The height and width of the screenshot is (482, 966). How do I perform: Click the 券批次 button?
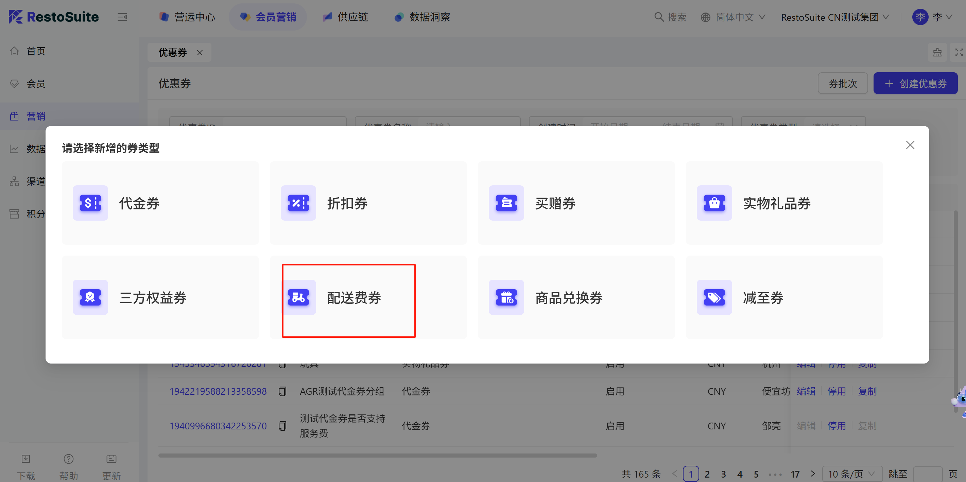click(x=842, y=84)
